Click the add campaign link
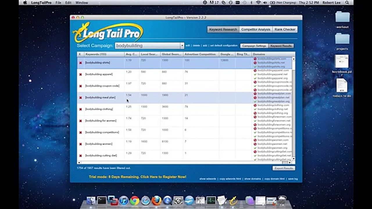372x209 pixels. pos(205,46)
